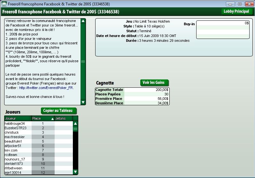Click the Première Place row
Viewport: 255px width, 178px height.
coord(132,99)
